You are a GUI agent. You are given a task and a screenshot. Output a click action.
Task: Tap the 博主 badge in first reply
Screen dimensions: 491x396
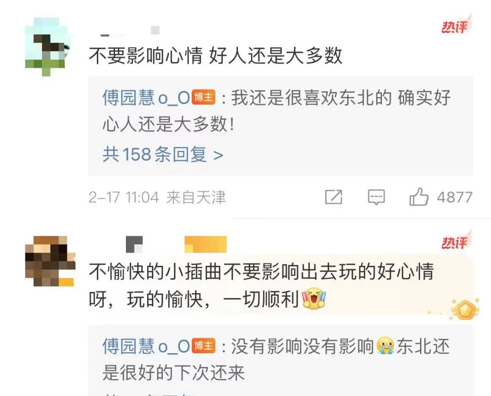click(x=204, y=97)
